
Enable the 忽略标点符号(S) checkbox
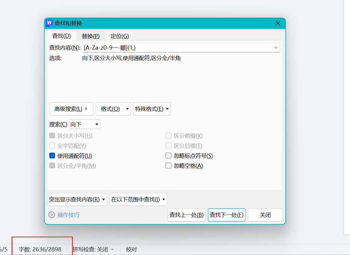[169, 156]
